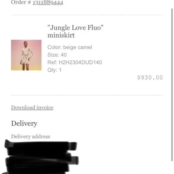Click the Size: 40 detail
The height and width of the screenshot is (174, 174).
click(57, 55)
